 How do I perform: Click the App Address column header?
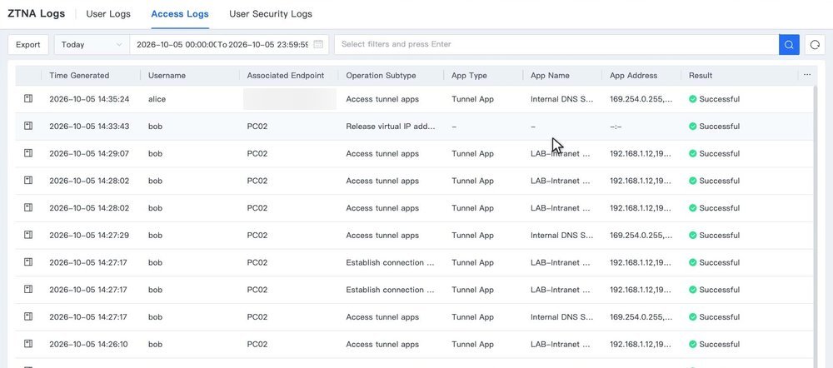click(x=633, y=76)
